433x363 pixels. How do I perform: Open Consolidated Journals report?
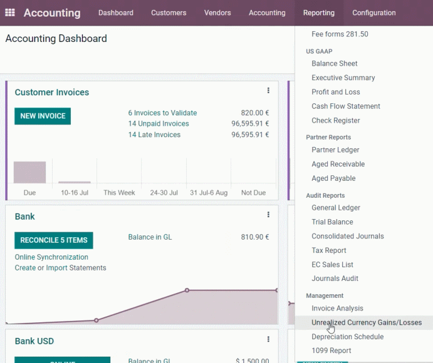348,236
